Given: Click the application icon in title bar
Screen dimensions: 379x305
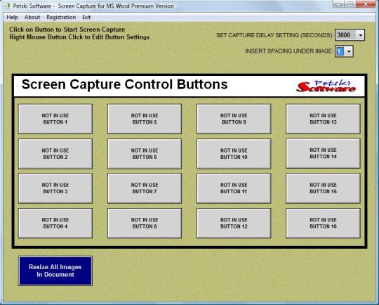Looking at the screenshot, I should click(x=7, y=6).
